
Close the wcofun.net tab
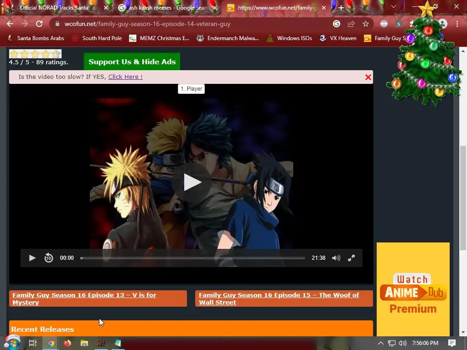[x=324, y=8]
